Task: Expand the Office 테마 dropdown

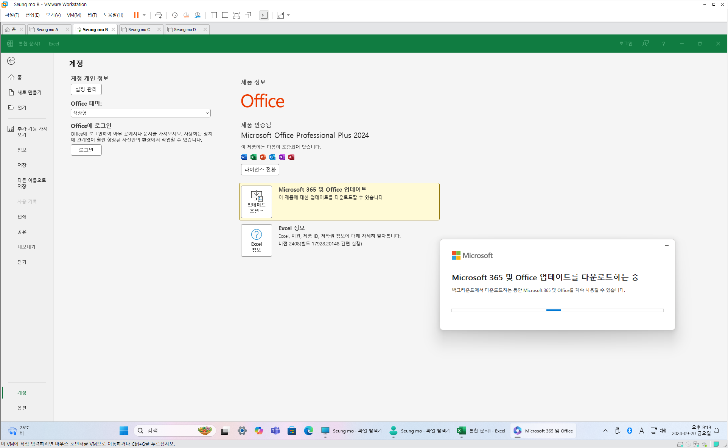Action: (x=140, y=113)
